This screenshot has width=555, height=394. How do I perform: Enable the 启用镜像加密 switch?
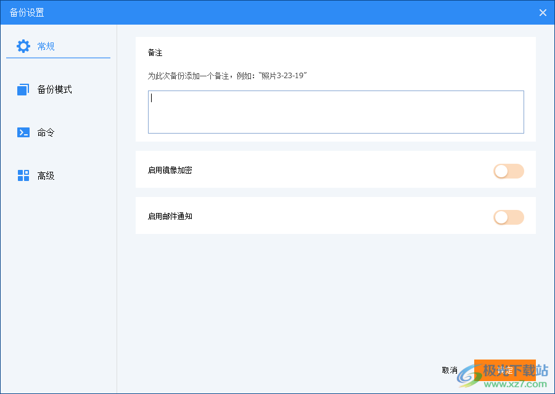[509, 171]
